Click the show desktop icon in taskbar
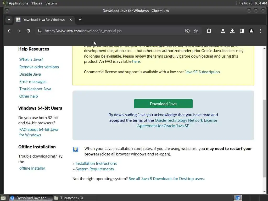Image resolution: width=268 pixels, height=201 pixels. point(3,198)
